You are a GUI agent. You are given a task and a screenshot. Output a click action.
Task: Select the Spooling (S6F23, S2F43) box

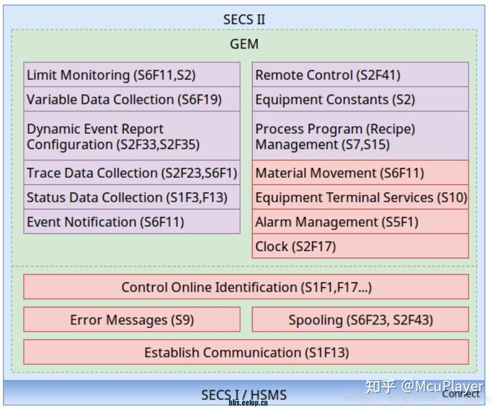point(360,320)
